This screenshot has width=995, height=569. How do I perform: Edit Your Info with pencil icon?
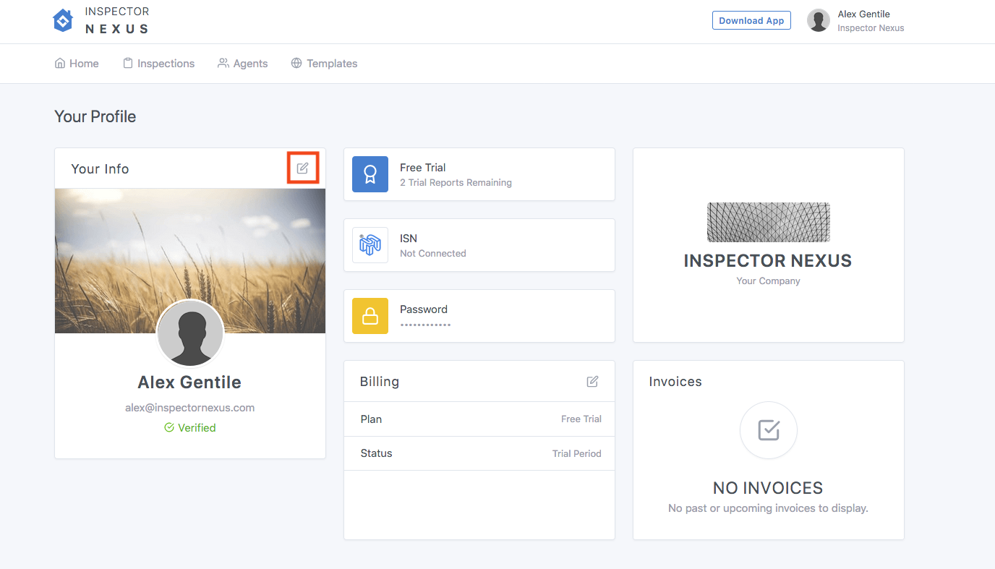tap(303, 168)
